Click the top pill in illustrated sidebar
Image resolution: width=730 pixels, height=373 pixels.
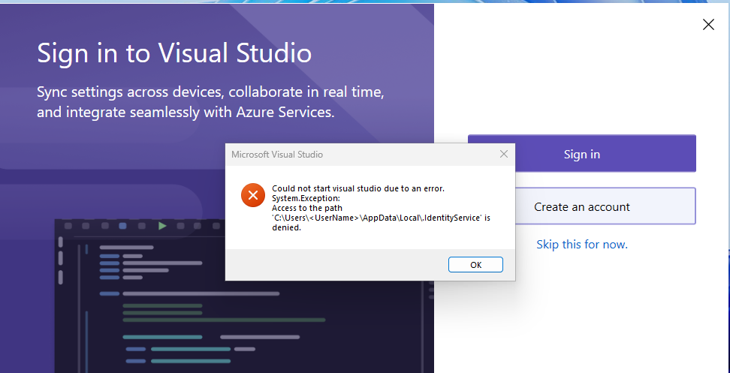point(61,242)
